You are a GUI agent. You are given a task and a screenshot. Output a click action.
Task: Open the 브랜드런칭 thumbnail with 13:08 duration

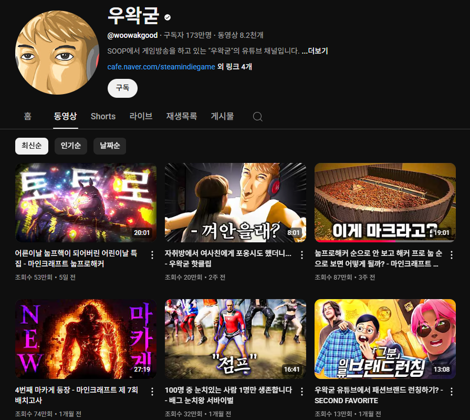coord(385,339)
